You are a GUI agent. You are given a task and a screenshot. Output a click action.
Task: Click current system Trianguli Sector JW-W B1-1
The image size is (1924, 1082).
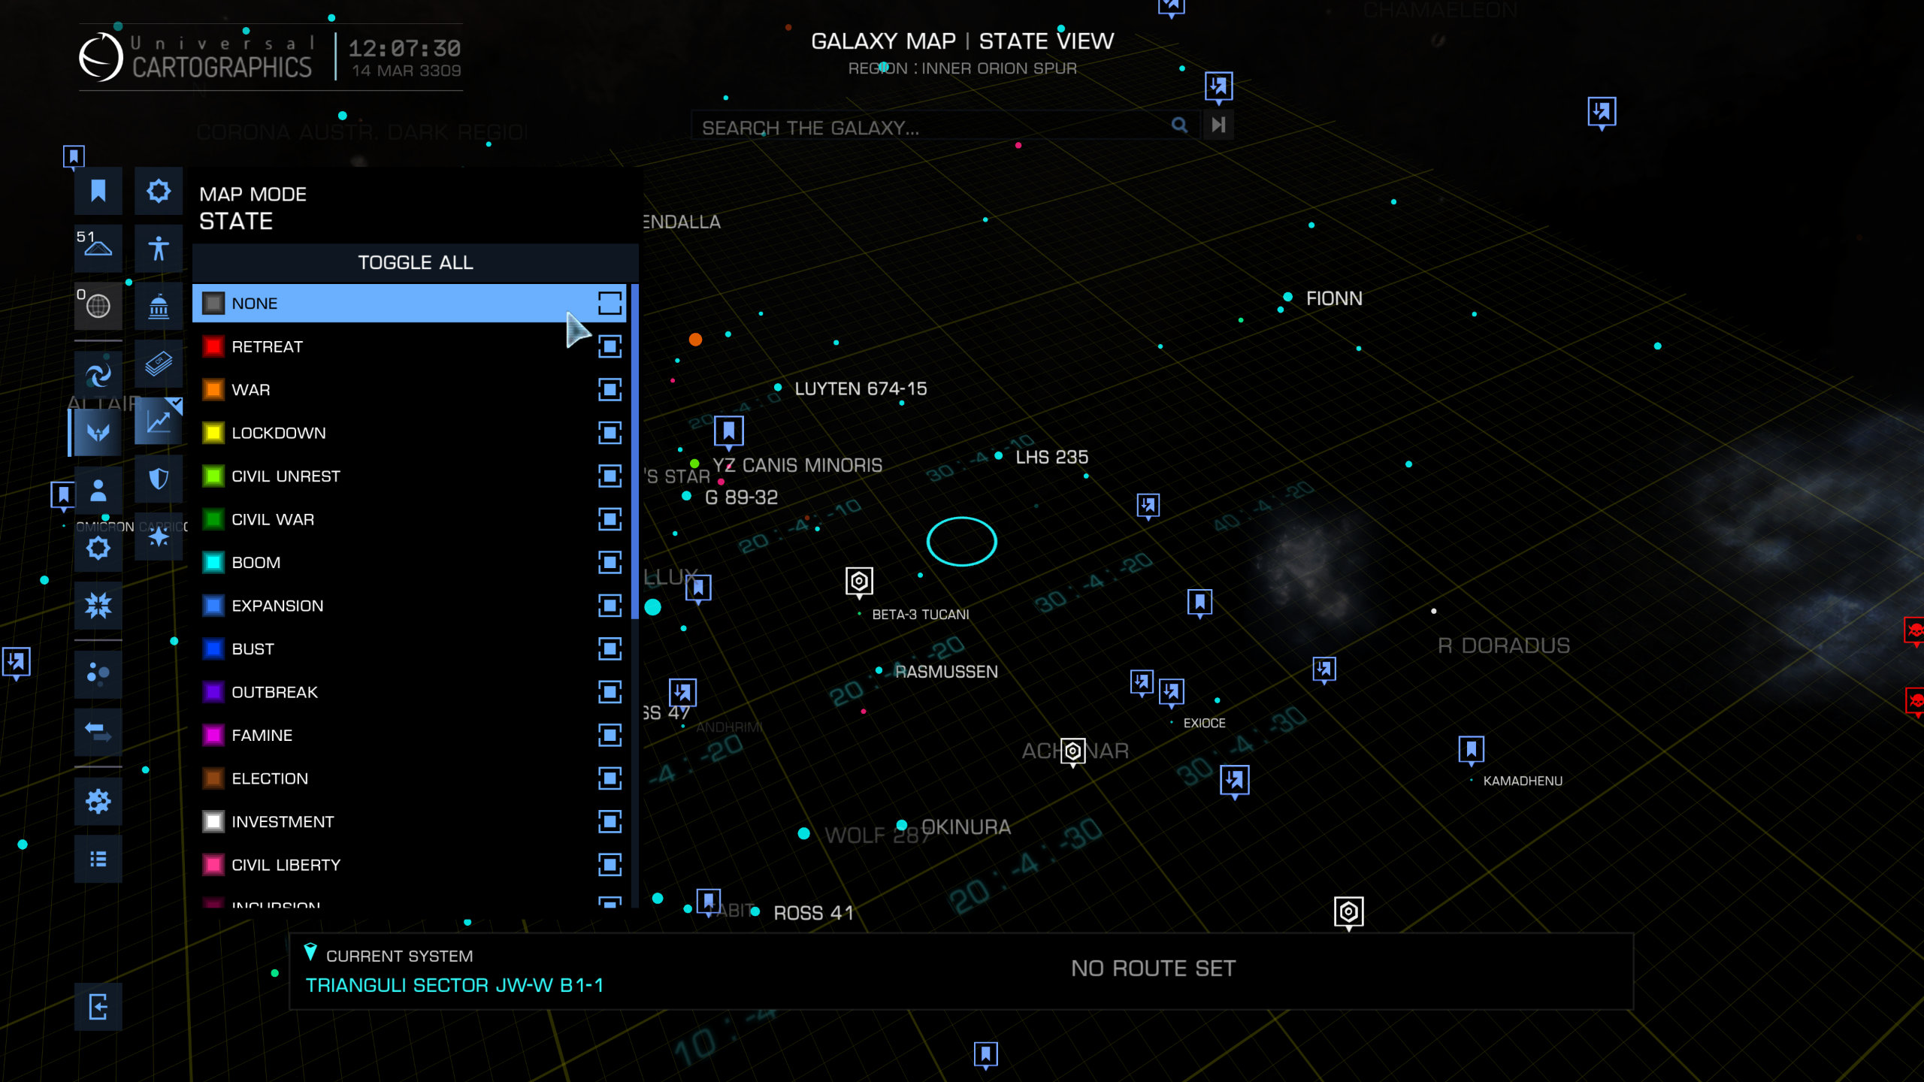click(x=454, y=985)
